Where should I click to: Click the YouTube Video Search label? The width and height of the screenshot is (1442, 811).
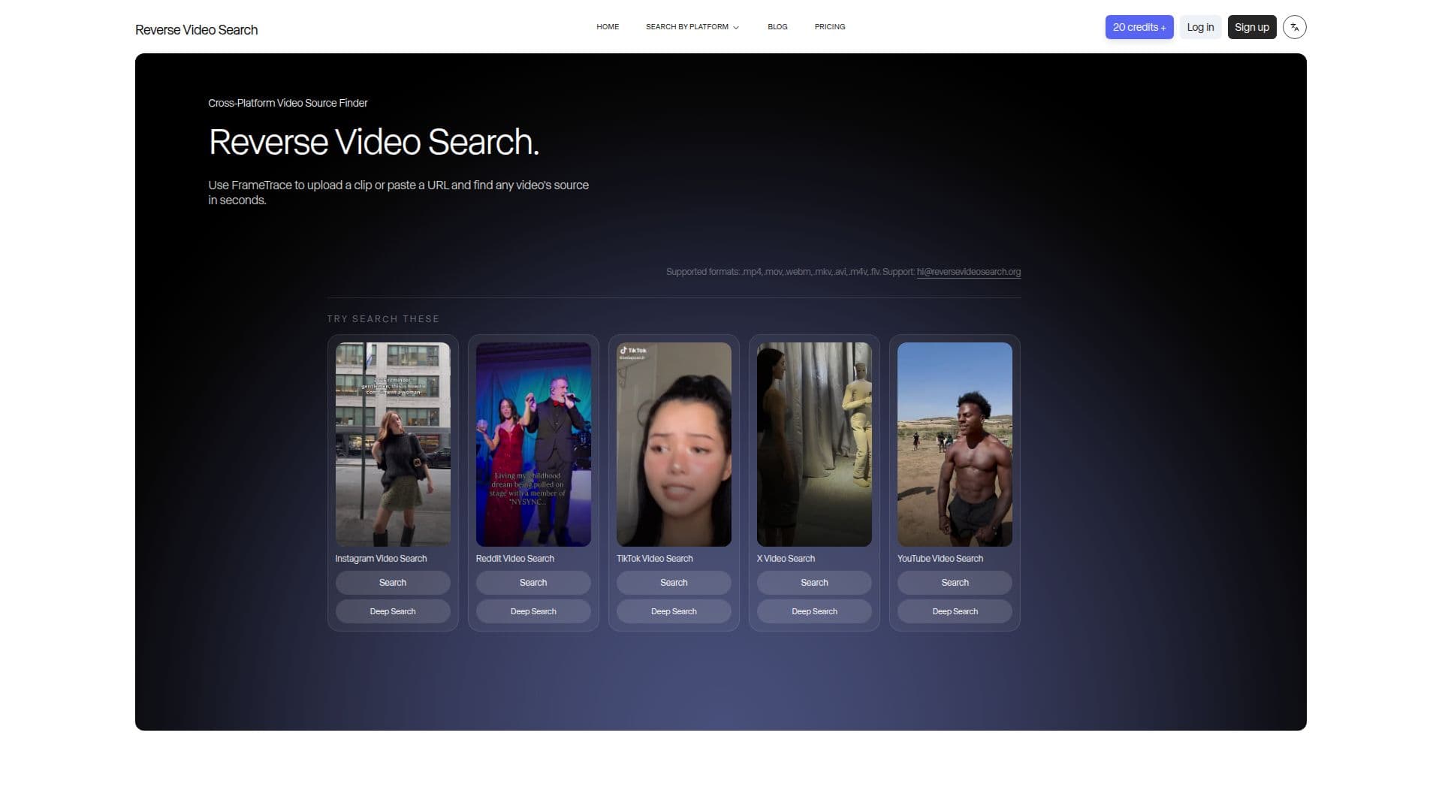click(x=940, y=559)
